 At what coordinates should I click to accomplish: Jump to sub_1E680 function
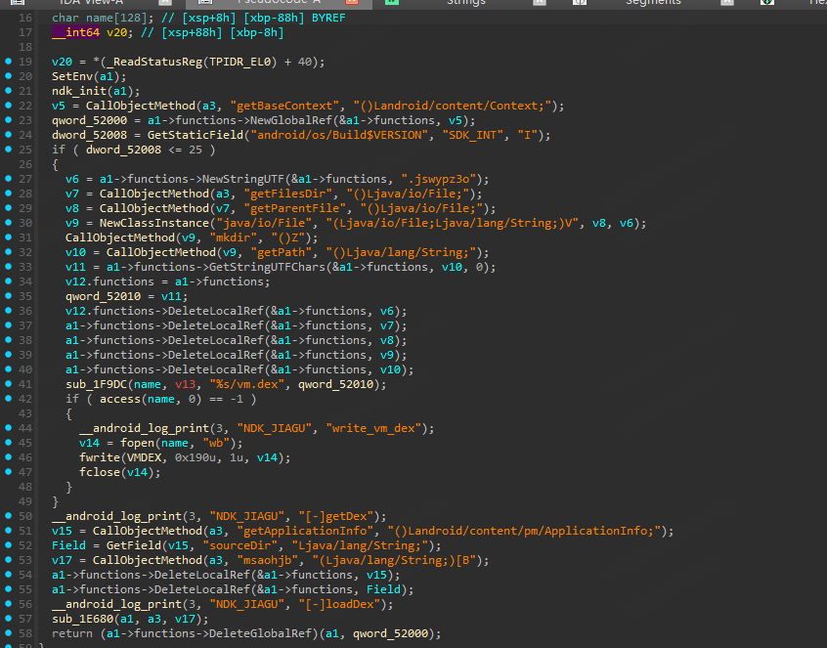(82, 619)
